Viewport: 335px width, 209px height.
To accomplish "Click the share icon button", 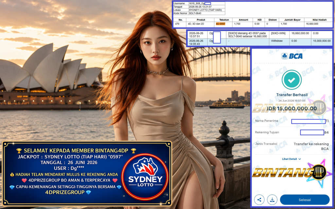I will coord(259,200).
